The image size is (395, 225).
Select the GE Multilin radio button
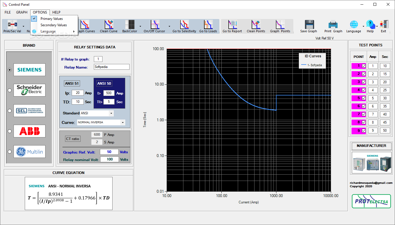point(10,152)
